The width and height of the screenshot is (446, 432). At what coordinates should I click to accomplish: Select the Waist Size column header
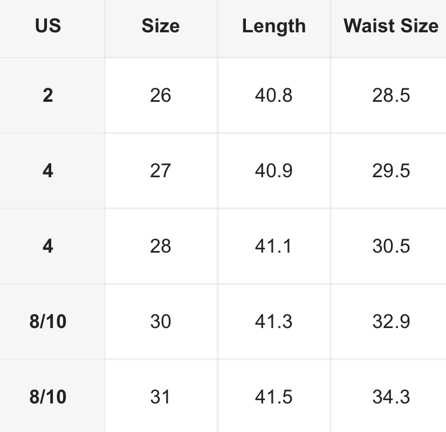click(390, 26)
